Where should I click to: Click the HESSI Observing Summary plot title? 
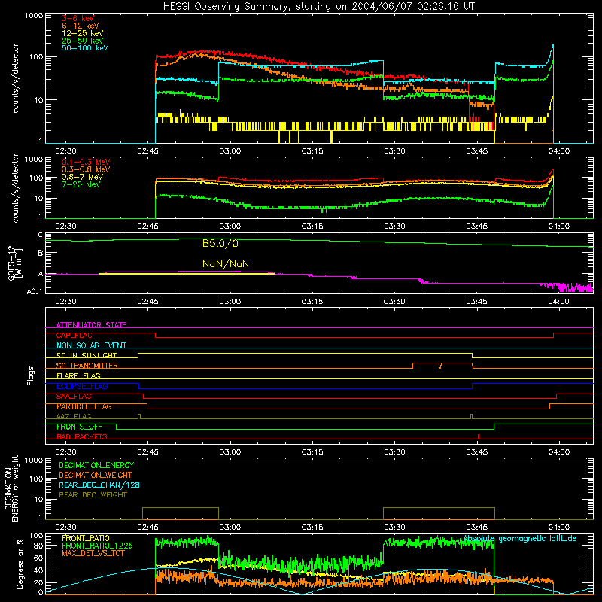318,7
